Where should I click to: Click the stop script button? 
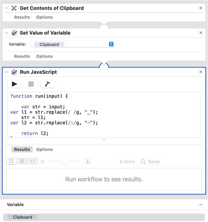31,84
